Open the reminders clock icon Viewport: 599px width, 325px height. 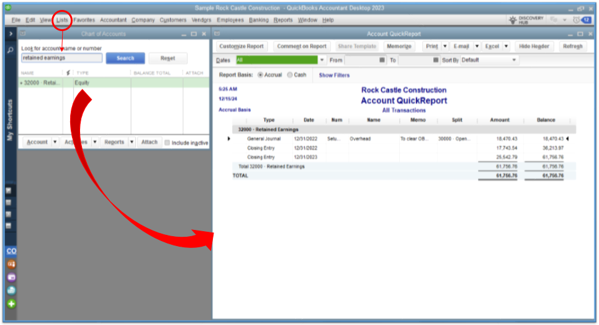[x=576, y=20]
